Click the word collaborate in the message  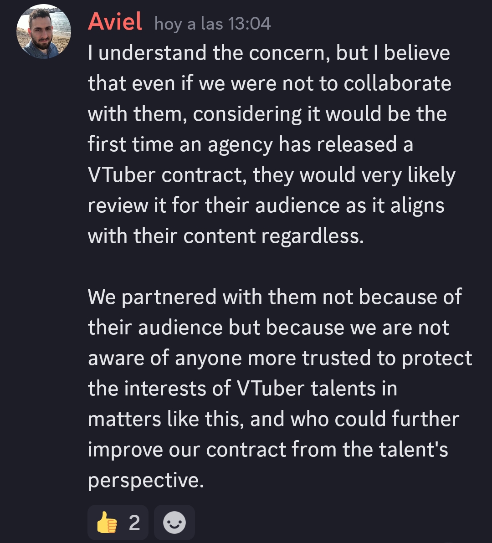pos(397,83)
